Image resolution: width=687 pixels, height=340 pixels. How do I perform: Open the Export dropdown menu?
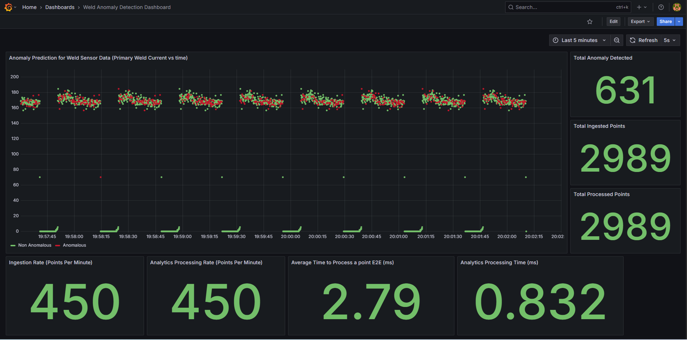tap(640, 22)
